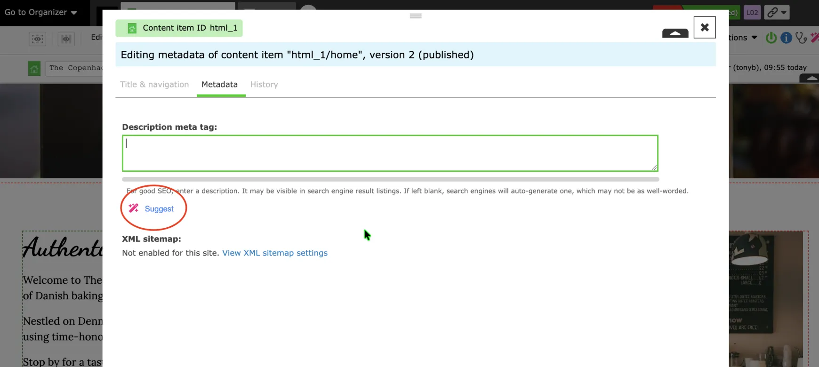This screenshot has width=819, height=367.
Task: Click the green power icon
Action: (771, 38)
